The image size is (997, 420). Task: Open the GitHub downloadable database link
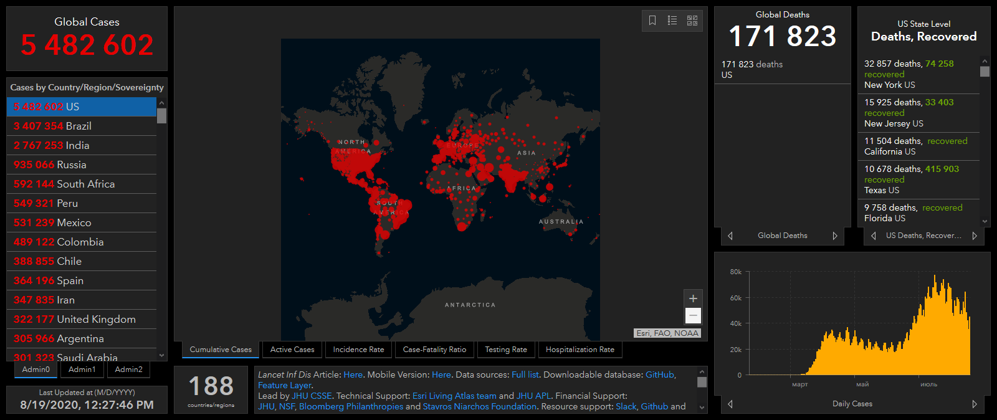tap(660, 375)
